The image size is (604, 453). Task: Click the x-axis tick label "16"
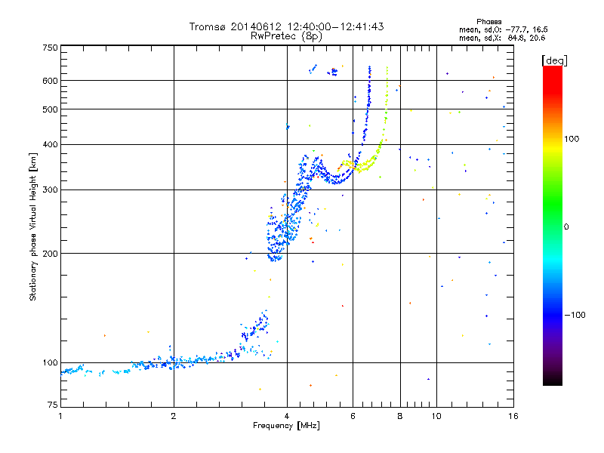pos(513,416)
